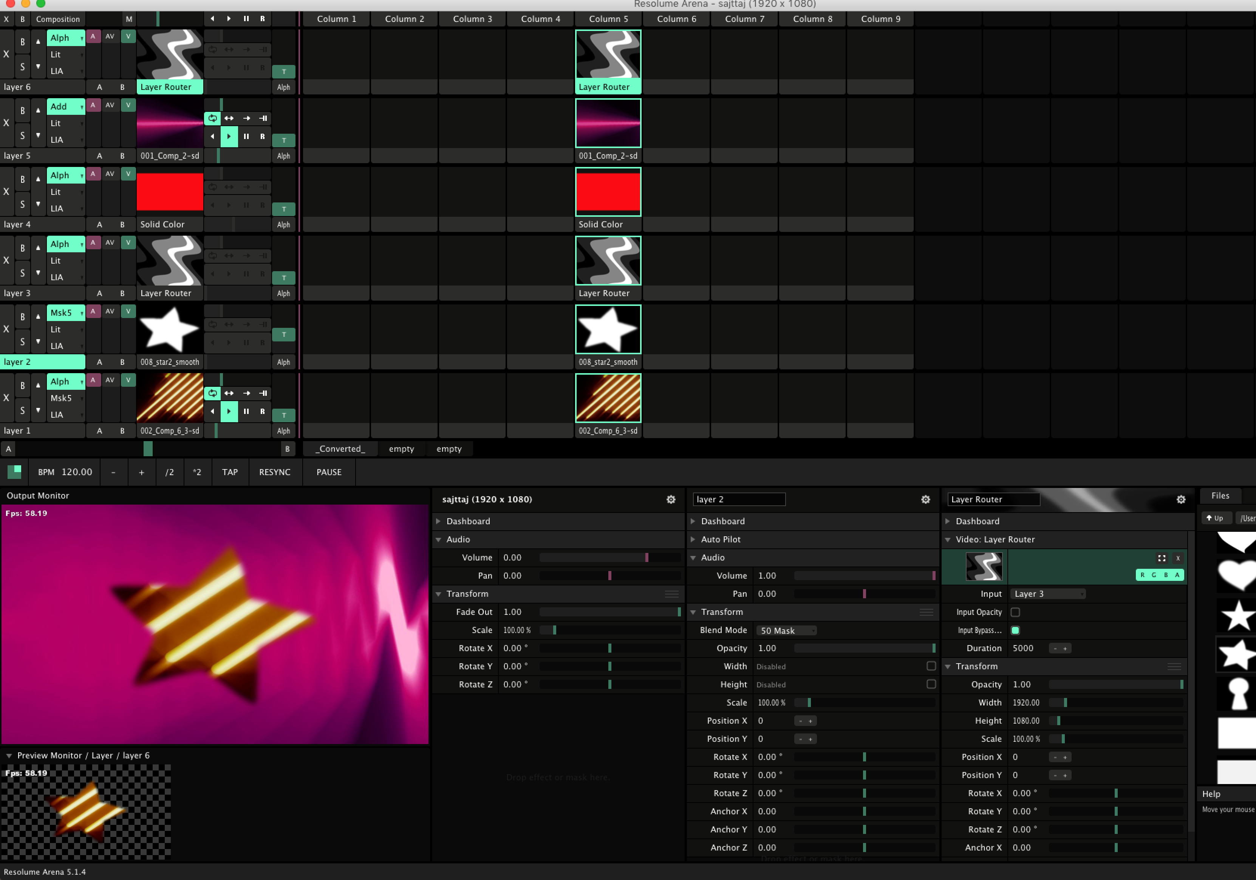Screen dimensions: 1256x880
Task: Enable loop playback mode on layer 5
Action: click(212, 118)
